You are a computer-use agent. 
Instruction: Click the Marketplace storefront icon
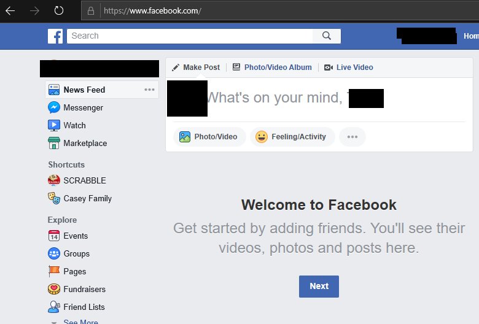pyautogui.click(x=54, y=143)
